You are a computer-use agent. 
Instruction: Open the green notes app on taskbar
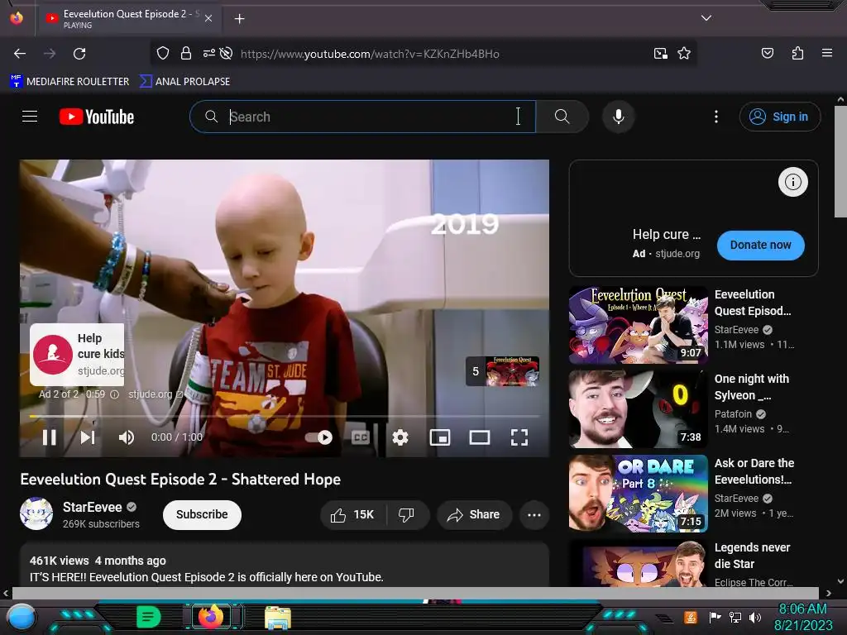[x=147, y=617]
